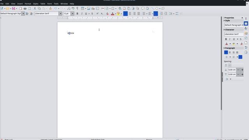Open the Table menu
Image resolution: width=249 pixels, height=140 pixels.
click(43, 3)
